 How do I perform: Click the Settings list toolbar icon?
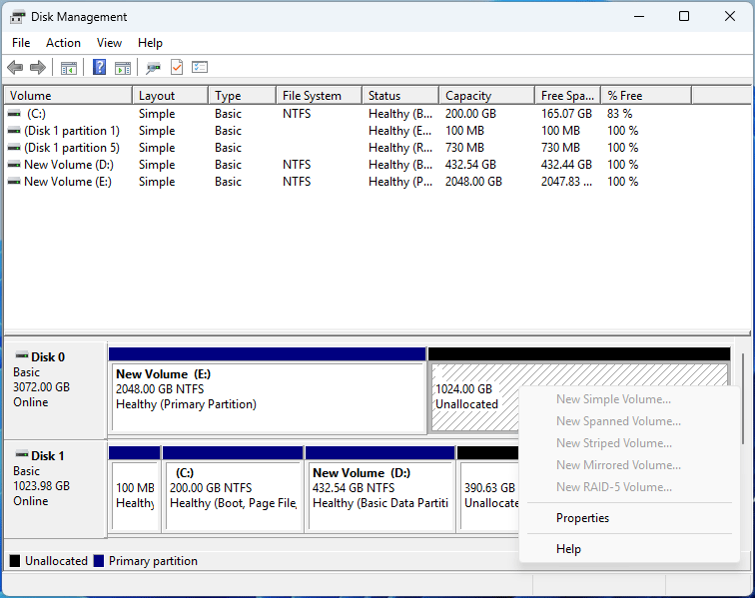point(200,67)
